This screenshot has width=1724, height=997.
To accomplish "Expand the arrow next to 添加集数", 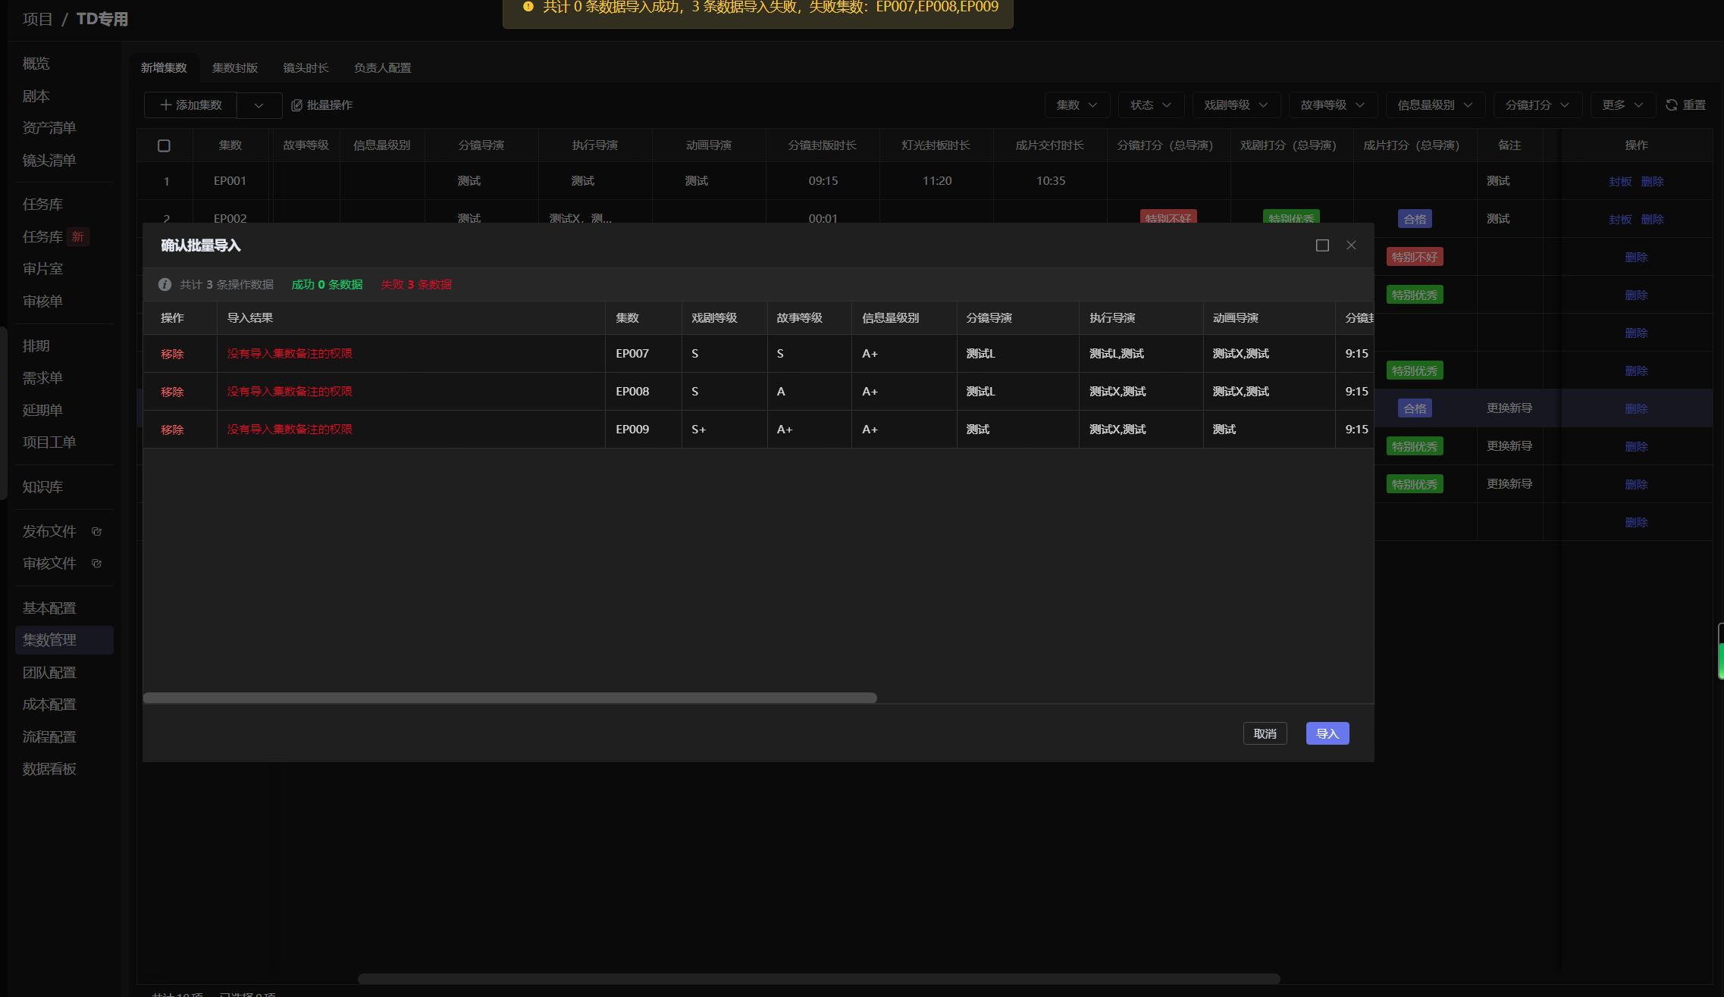I will point(259,105).
